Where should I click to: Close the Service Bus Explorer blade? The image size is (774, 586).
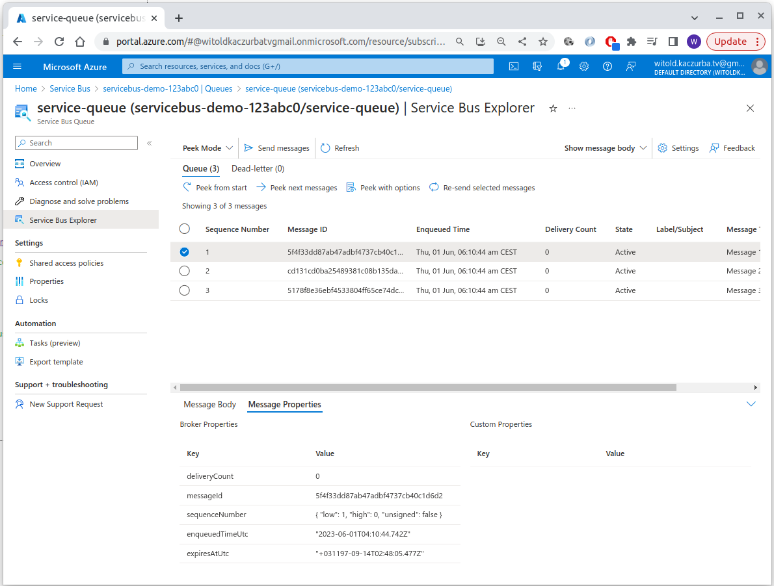point(750,108)
